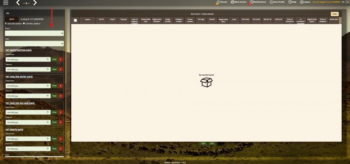Click calendar icon in Registration Date from field

(x=48, y=59)
